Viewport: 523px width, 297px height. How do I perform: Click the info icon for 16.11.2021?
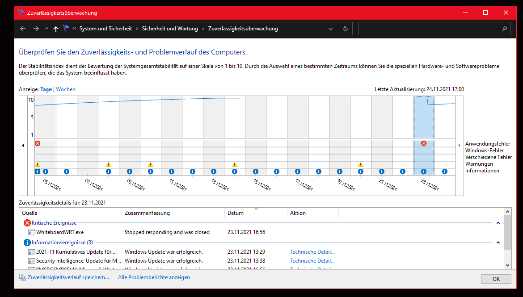coord(277,172)
